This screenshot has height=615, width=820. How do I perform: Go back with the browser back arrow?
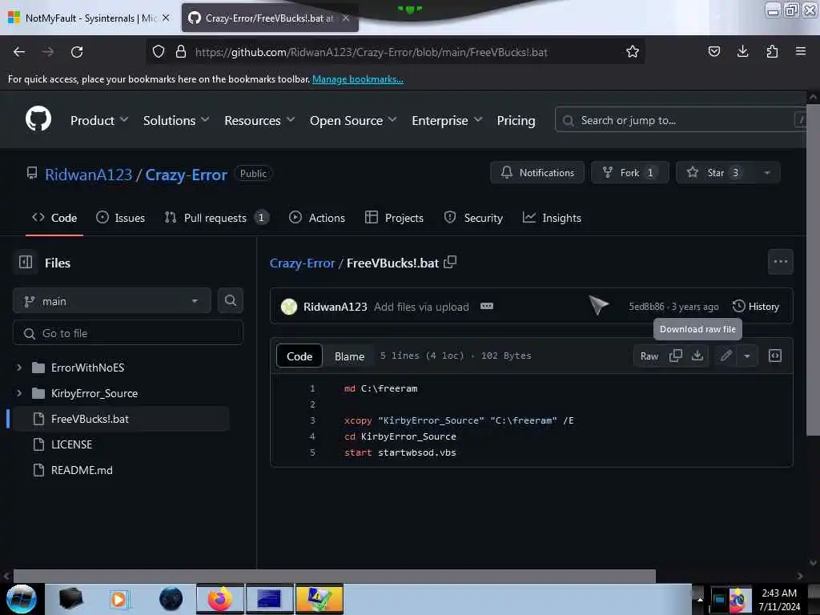pos(19,52)
